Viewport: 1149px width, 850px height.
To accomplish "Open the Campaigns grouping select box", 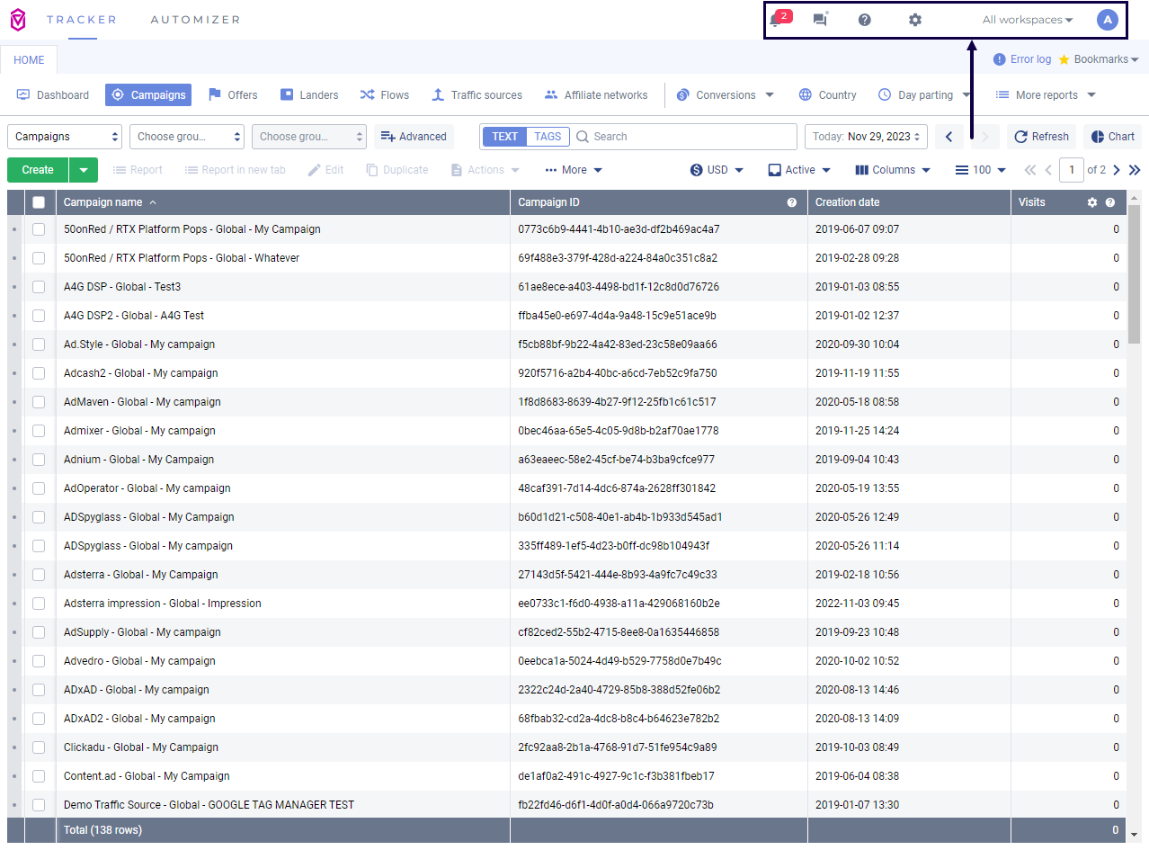I will click(x=65, y=137).
